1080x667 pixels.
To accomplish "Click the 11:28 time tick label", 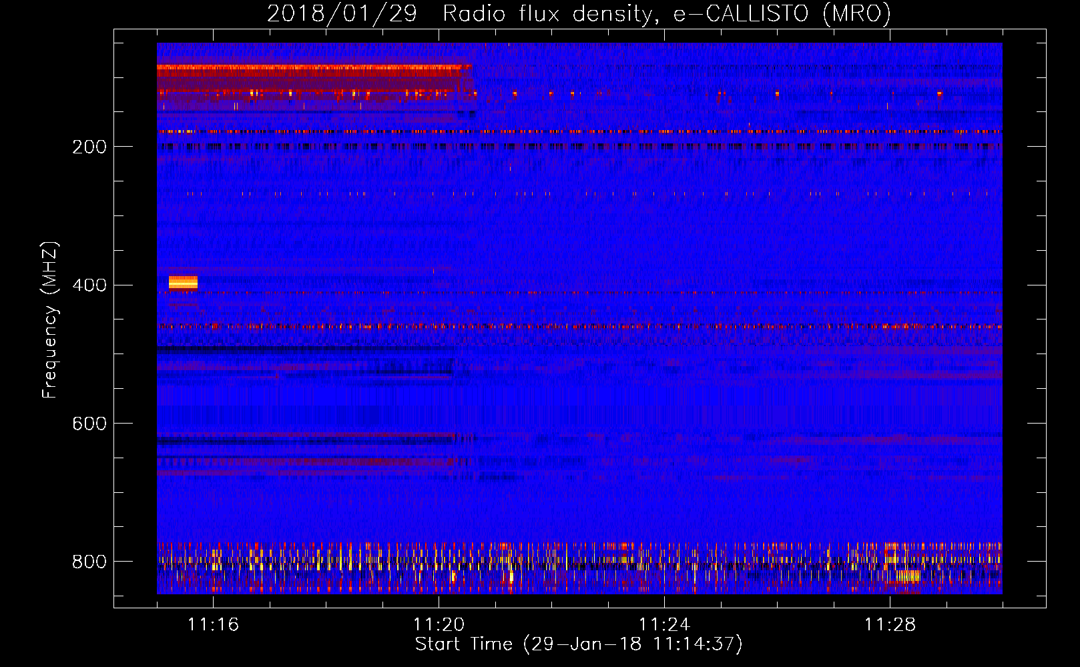I will pos(890,624).
